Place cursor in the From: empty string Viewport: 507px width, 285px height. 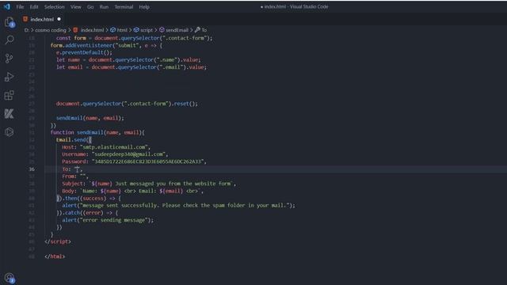click(x=82, y=177)
